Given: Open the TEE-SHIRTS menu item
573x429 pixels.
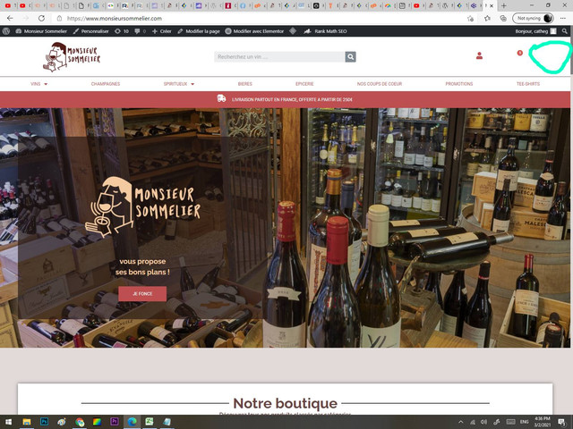Looking at the screenshot, I should coord(528,84).
